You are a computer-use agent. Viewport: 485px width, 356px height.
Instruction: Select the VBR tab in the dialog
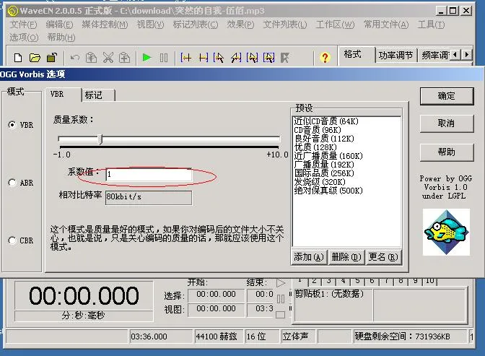click(64, 94)
